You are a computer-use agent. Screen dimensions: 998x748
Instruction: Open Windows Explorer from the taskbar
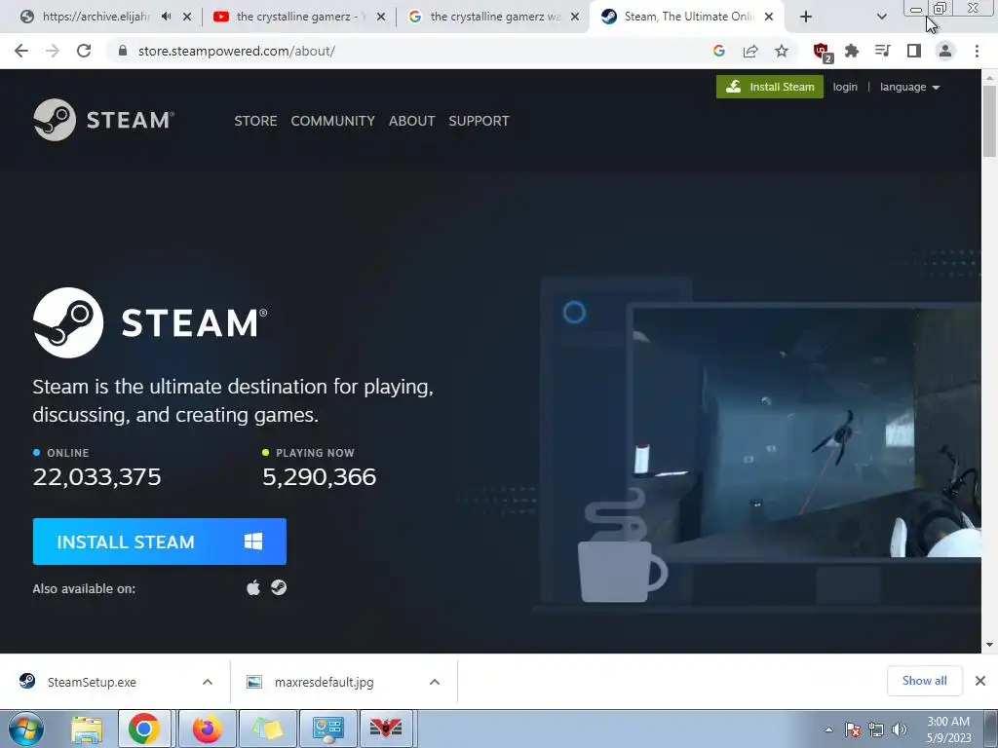tap(87, 729)
